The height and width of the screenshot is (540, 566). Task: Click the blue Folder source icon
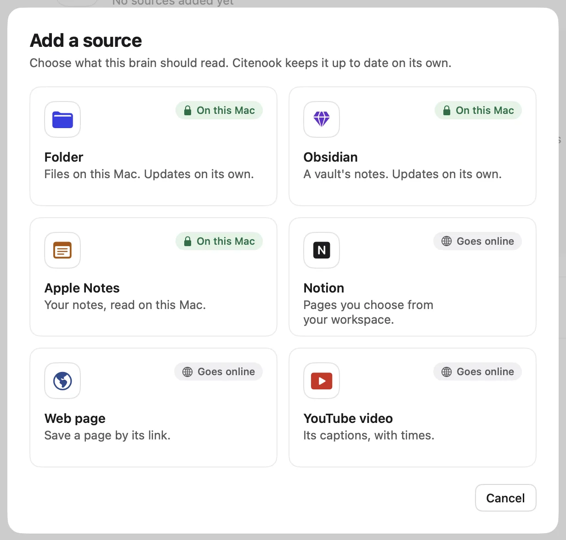coord(62,119)
